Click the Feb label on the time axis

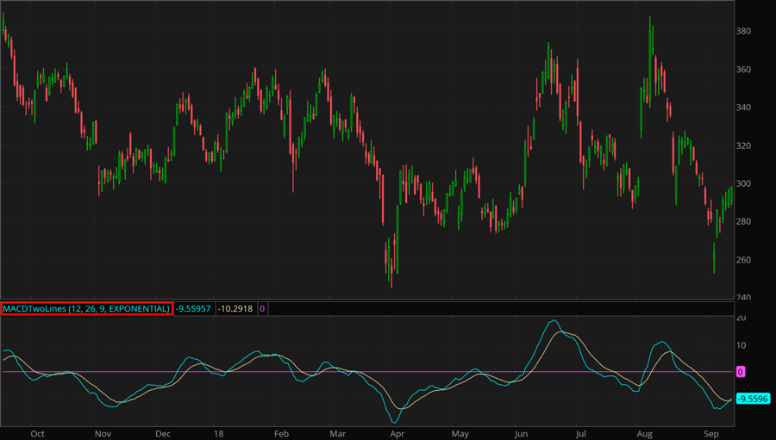(x=281, y=434)
